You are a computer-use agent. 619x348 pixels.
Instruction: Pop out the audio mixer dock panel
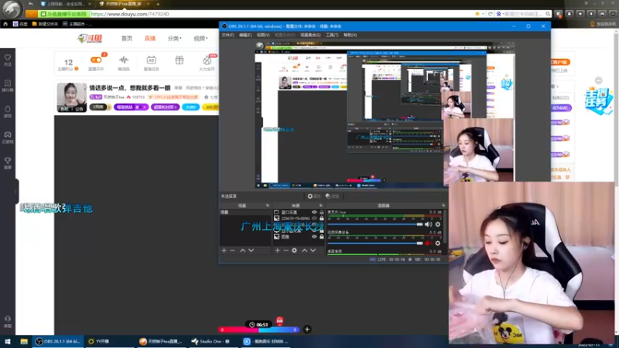click(443, 206)
